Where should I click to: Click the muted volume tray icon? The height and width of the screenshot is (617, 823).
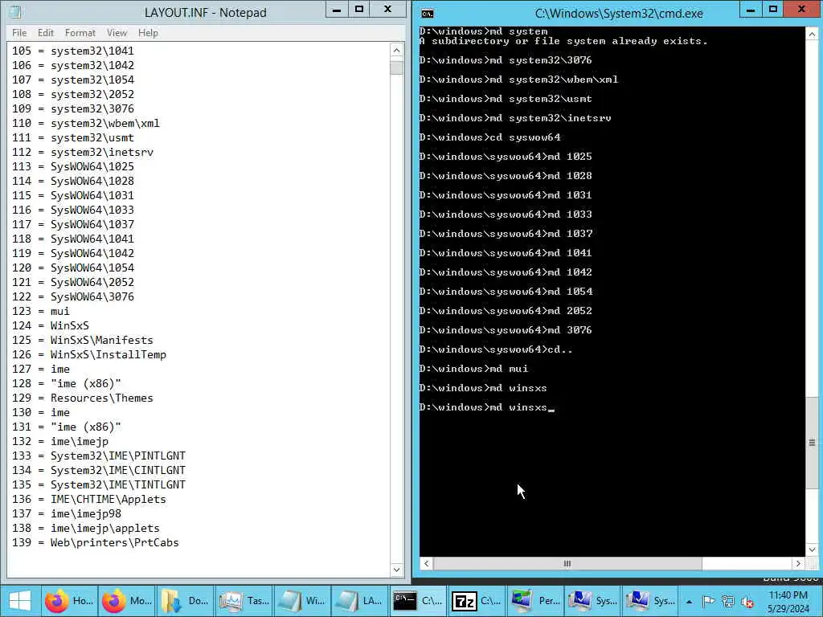pos(747,602)
